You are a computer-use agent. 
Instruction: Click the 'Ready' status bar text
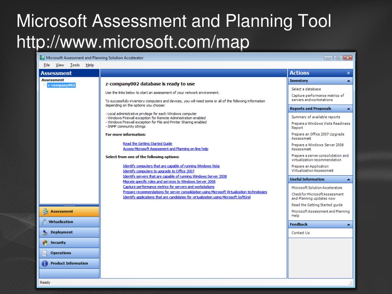click(x=45, y=283)
